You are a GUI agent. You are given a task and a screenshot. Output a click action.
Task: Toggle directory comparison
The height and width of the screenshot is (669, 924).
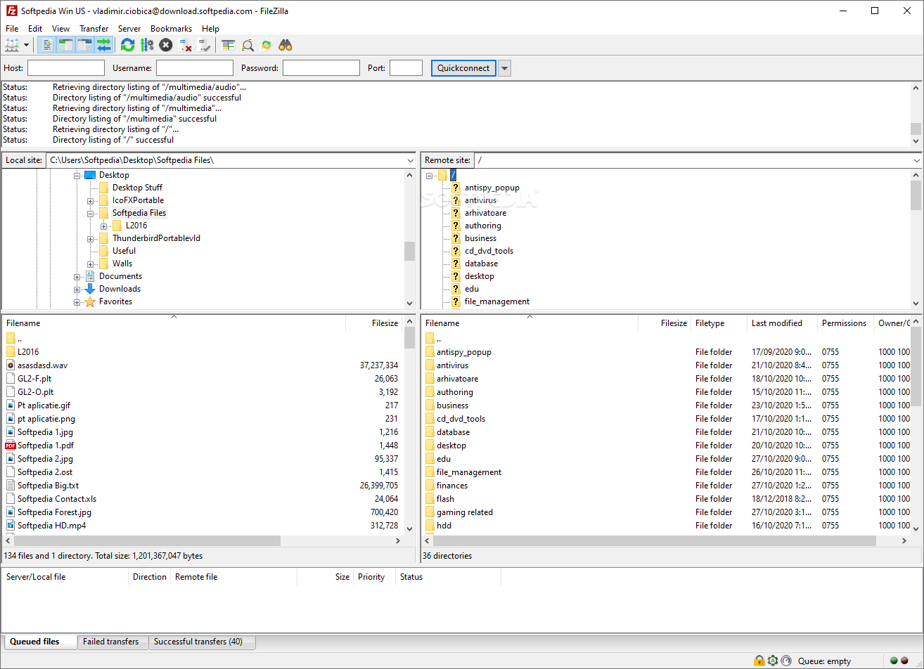[x=248, y=45]
